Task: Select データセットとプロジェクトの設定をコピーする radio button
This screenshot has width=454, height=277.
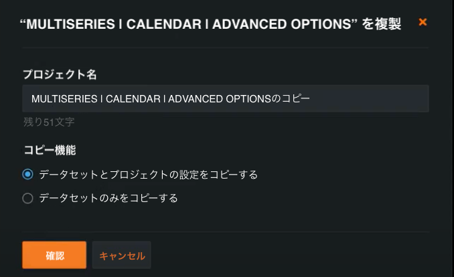Action: click(x=27, y=175)
